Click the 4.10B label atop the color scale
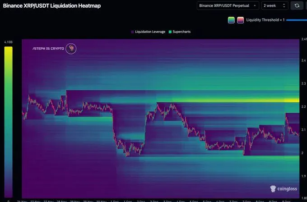The image size is (307, 202). click(8, 42)
